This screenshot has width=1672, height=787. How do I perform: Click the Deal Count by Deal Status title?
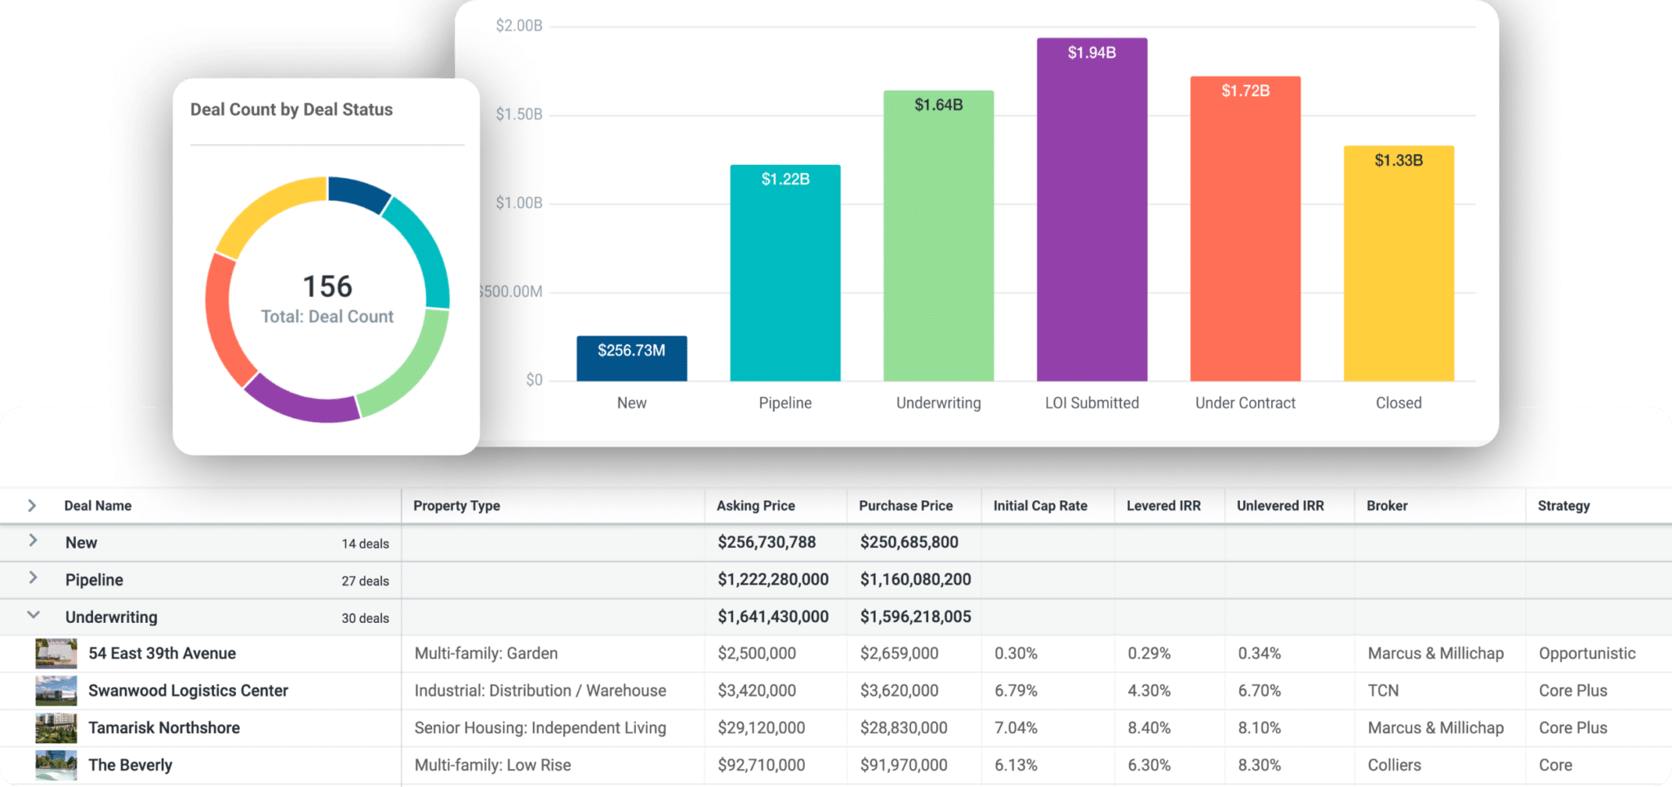click(291, 109)
